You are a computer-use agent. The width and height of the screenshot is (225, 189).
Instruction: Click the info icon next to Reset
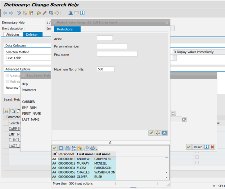206,147
